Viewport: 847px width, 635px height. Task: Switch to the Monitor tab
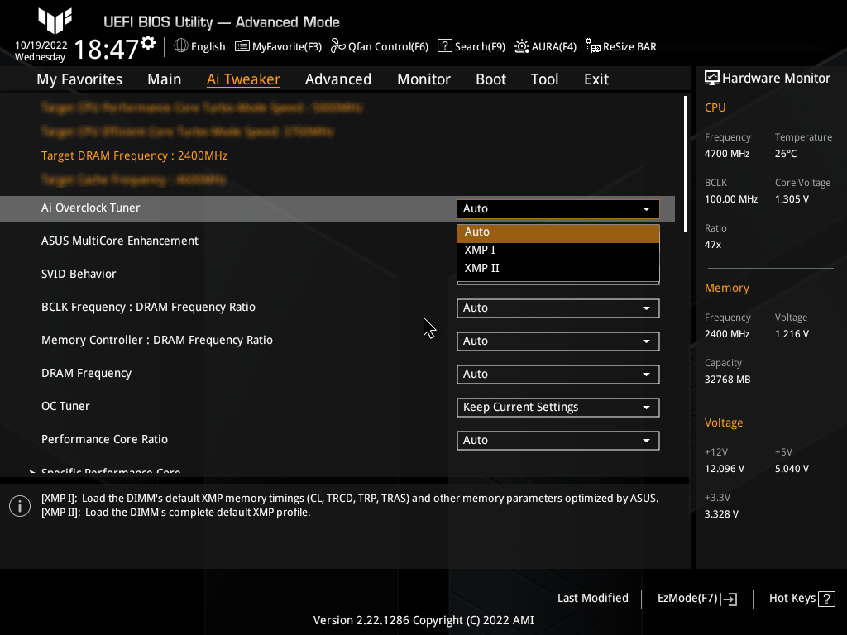[x=423, y=79]
